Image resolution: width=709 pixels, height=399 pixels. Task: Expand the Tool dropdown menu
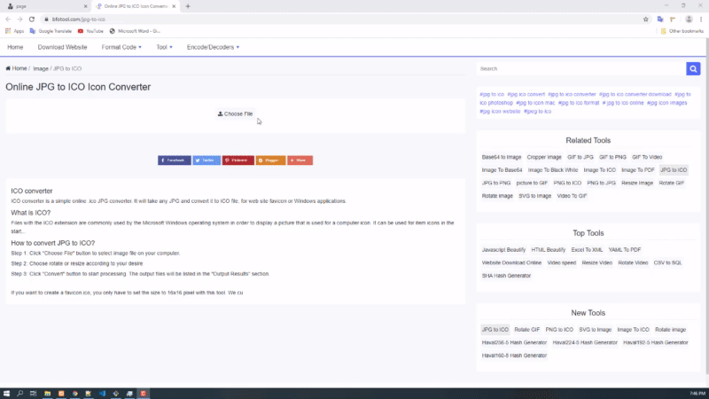(x=164, y=47)
